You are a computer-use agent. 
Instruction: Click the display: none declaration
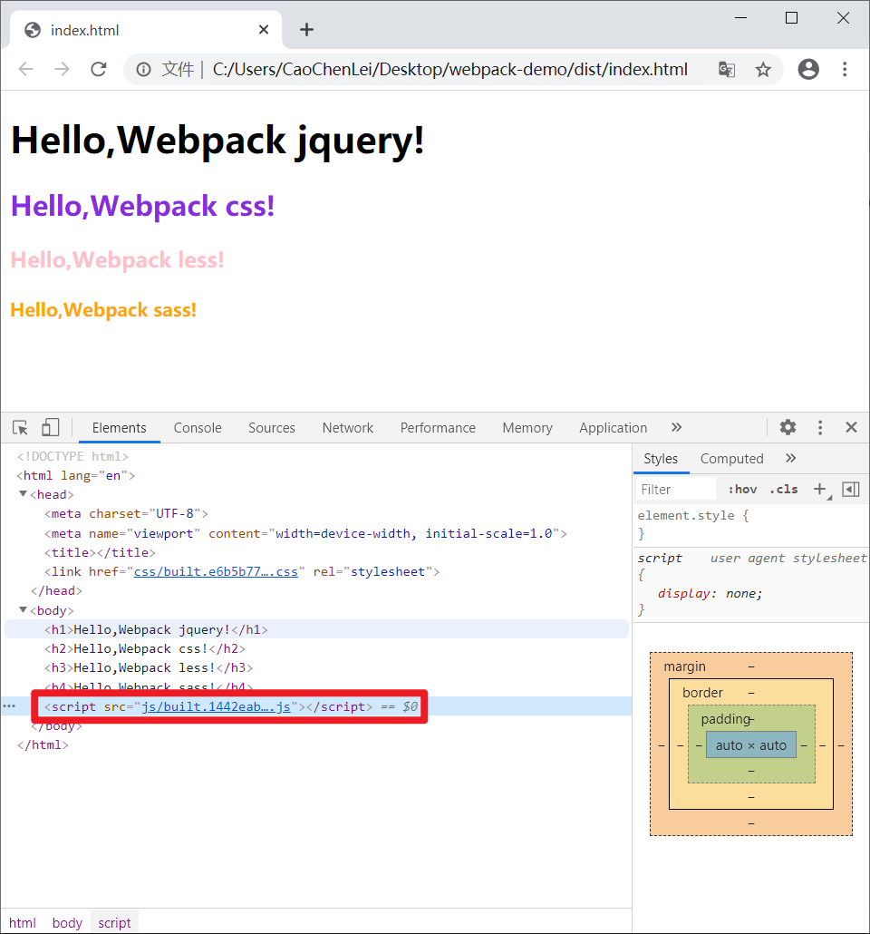(x=710, y=593)
